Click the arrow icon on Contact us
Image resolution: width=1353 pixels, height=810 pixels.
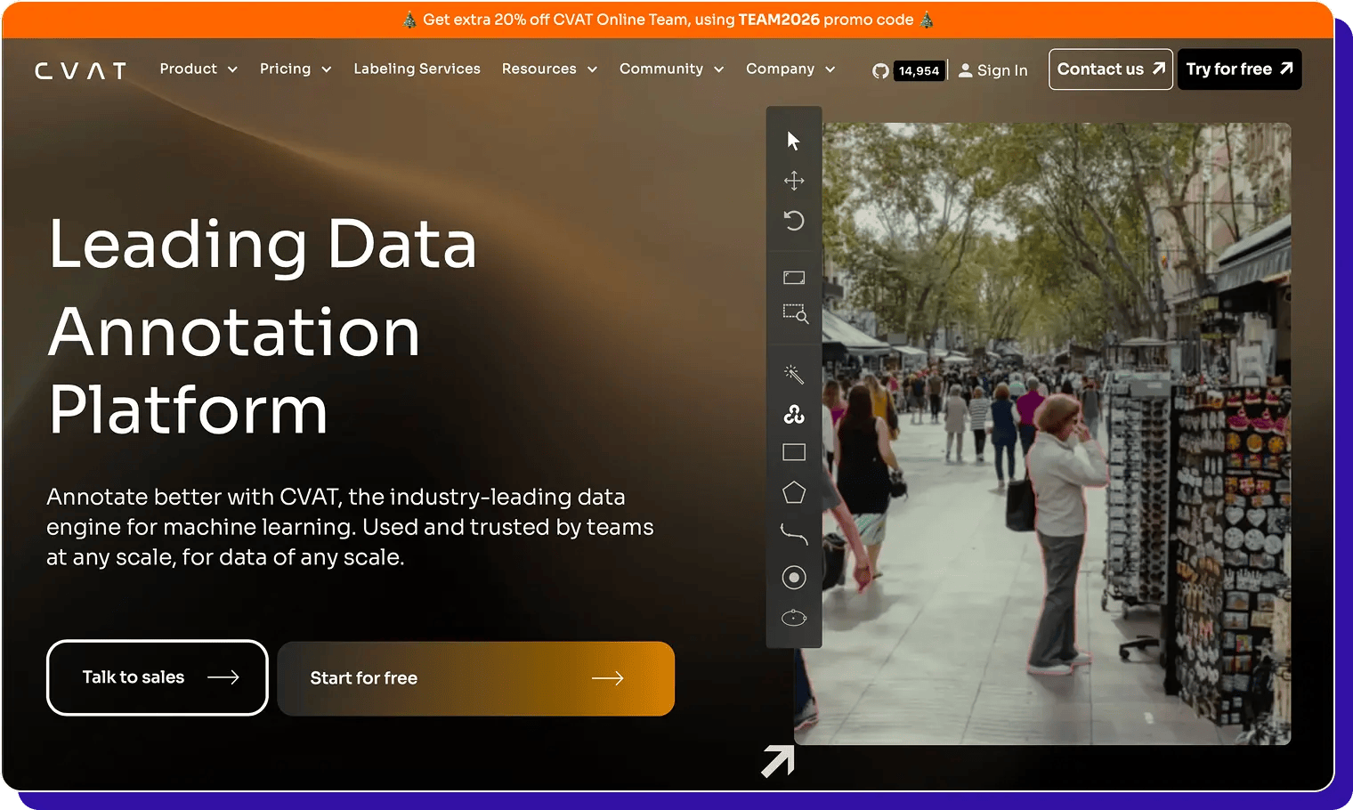click(1158, 69)
